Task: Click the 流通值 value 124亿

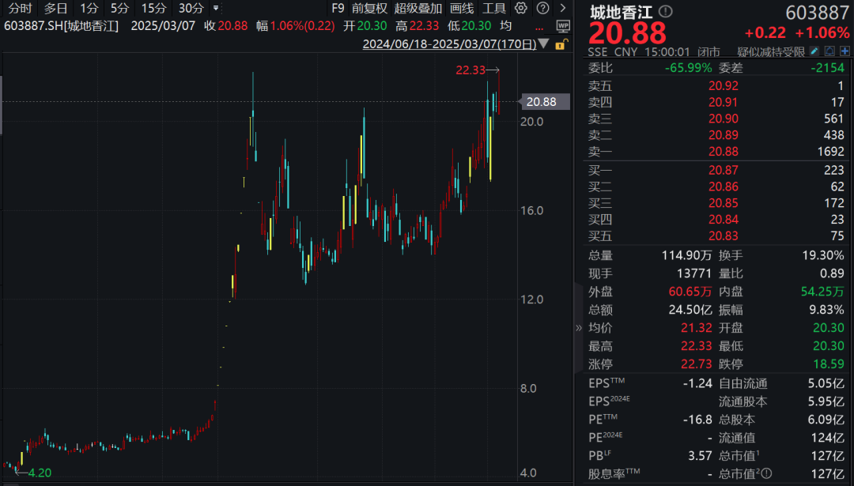Action: [827, 438]
